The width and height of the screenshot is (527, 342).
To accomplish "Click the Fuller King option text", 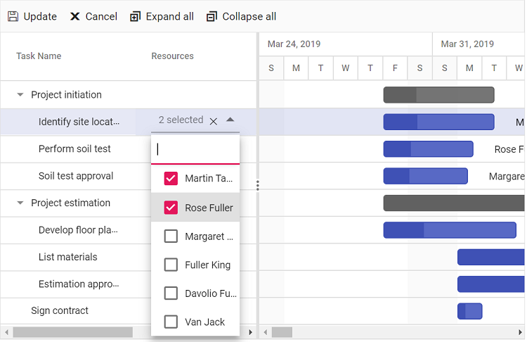I will [x=208, y=265].
